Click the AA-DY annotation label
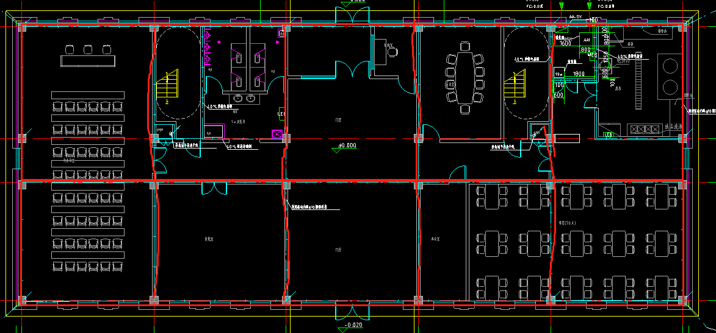This screenshot has height=333, width=716. [x=576, y=17]
